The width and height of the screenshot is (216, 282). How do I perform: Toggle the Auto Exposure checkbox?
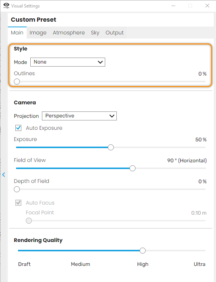(18, 128)
